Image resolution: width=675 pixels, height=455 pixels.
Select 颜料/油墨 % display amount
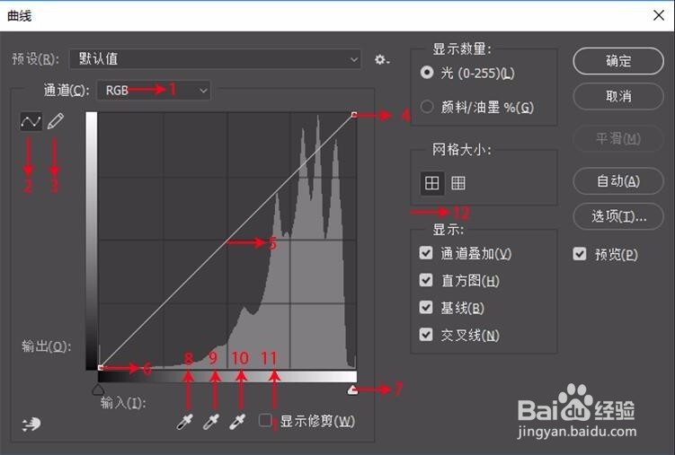pos(477,107)
